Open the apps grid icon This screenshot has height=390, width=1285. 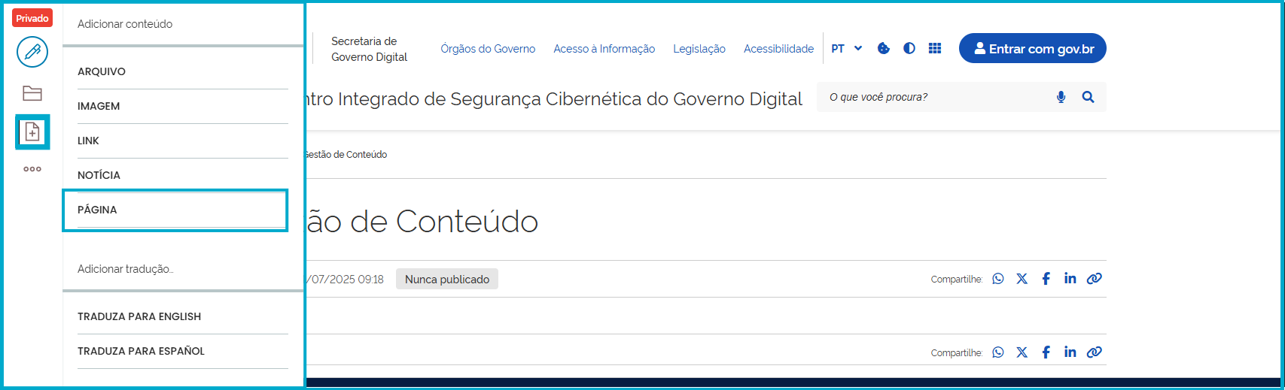click(x=935, y=48)
